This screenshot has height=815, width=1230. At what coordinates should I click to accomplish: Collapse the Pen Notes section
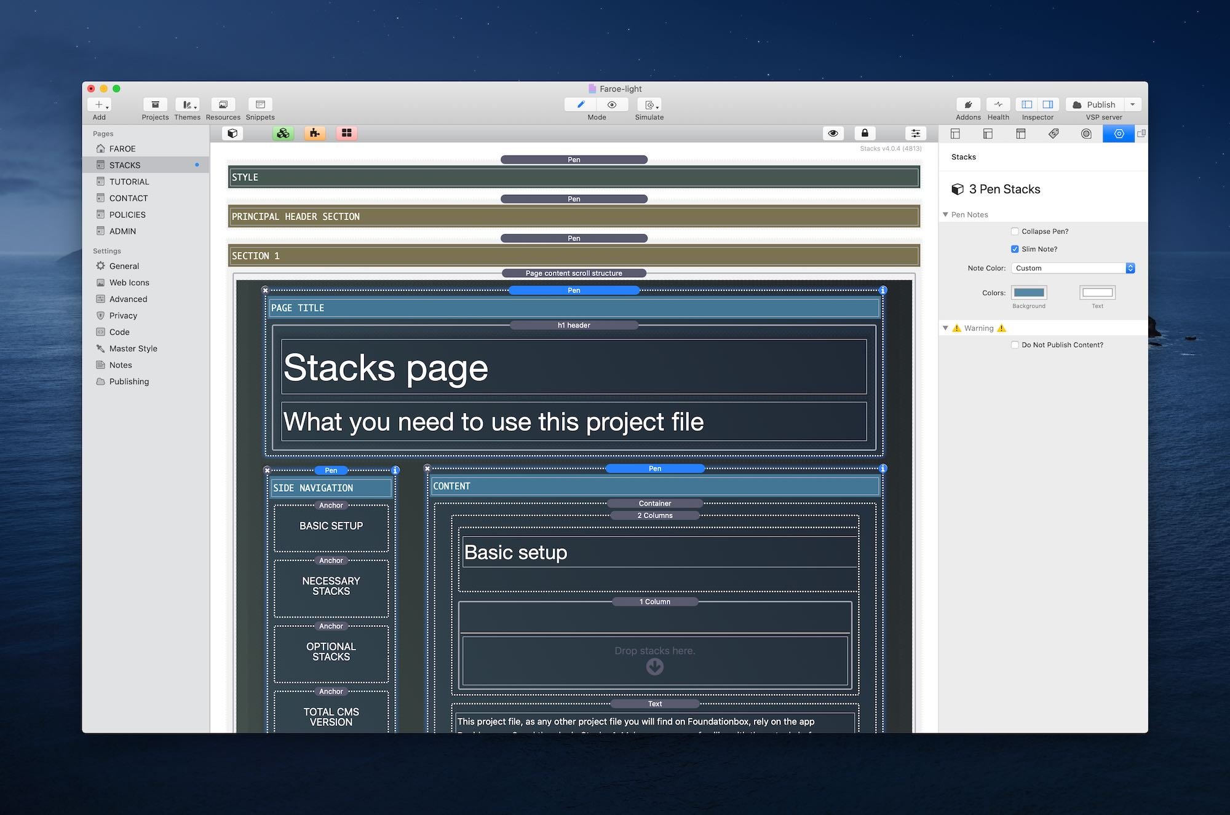pyautogui.click(x=945, y=215)
